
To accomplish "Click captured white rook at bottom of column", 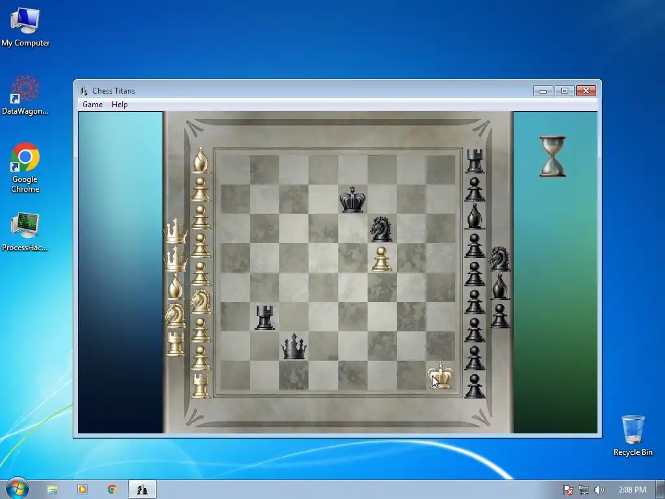I will tap(201, 385).
